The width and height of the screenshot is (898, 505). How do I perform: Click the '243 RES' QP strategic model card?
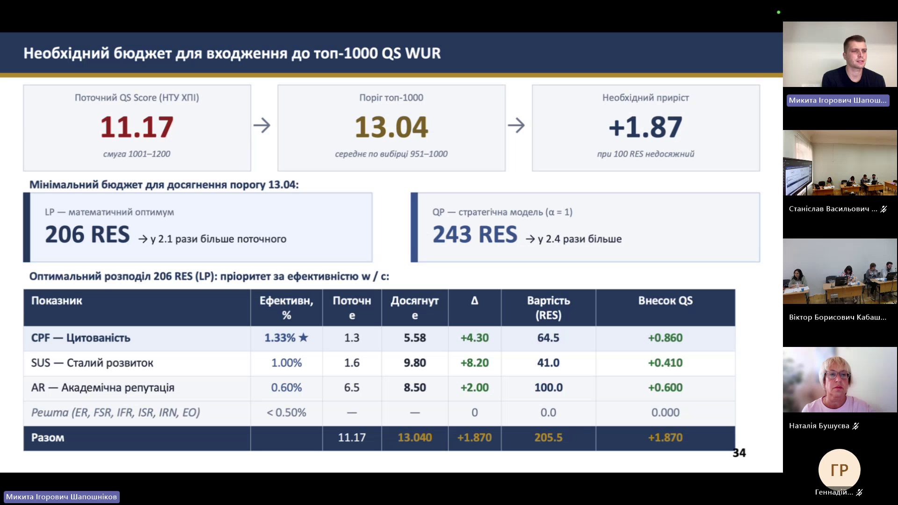(585, 227)
